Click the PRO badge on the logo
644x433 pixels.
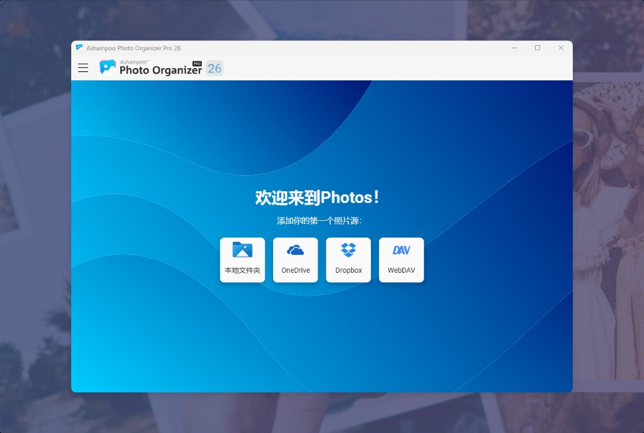[x=196, y=62]
